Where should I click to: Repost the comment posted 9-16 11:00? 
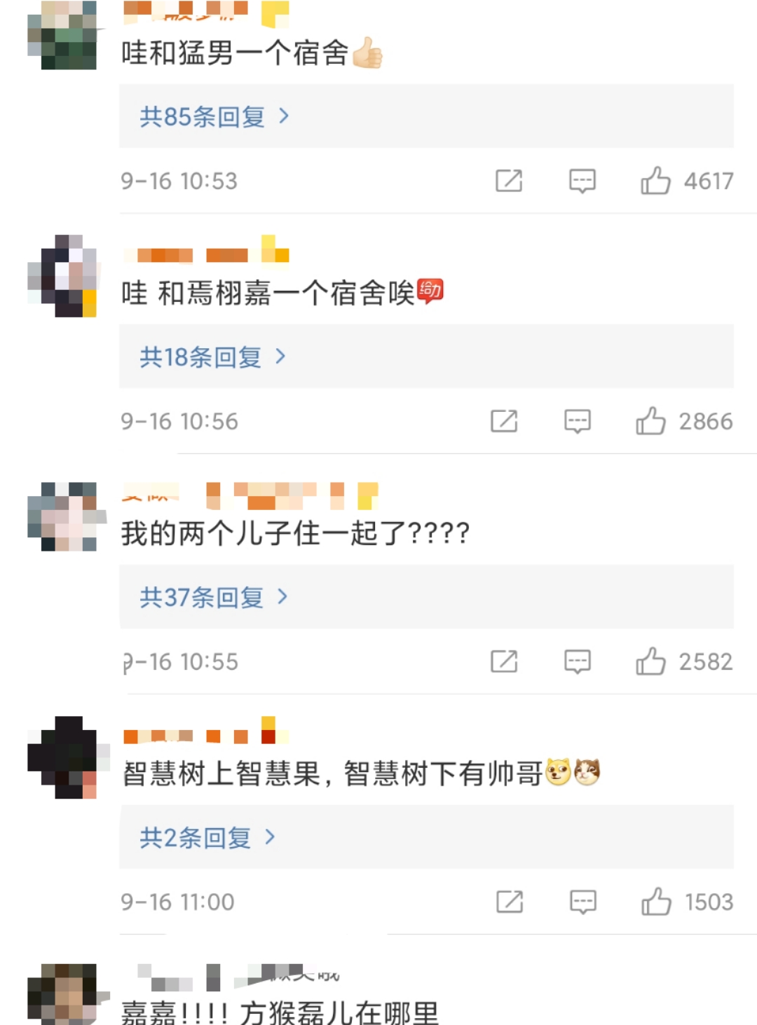coord(510,902)
